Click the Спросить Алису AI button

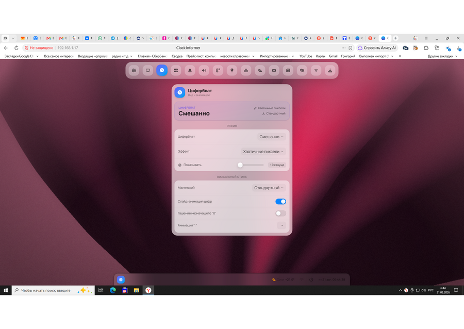click(x=377, y=47)
